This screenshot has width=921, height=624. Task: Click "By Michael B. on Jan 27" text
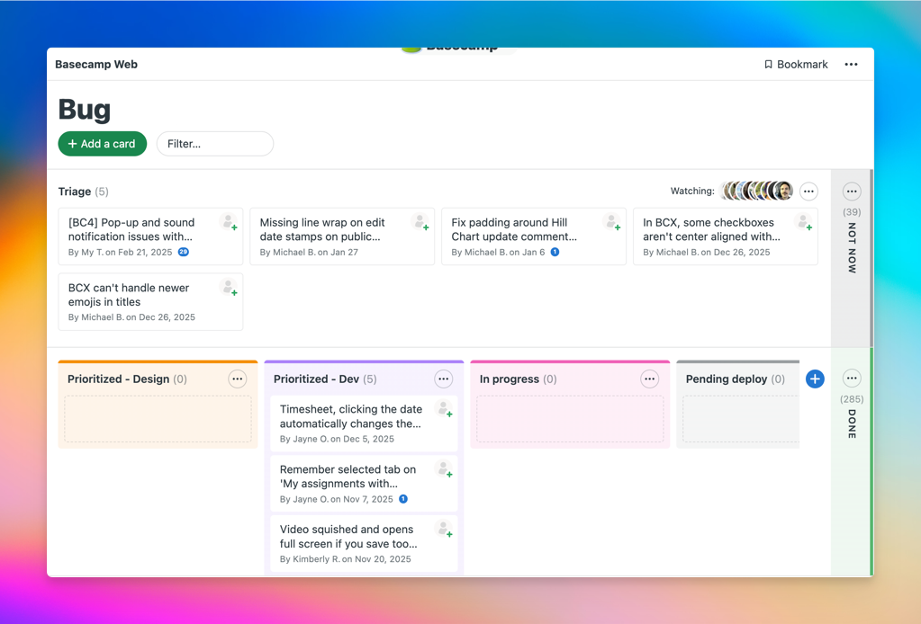[x=309, y=252]
